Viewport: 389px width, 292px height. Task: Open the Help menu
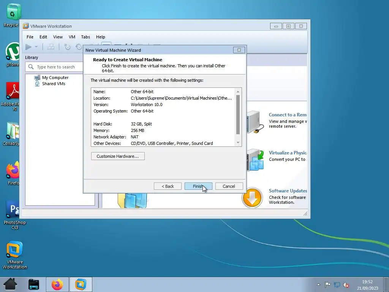(100, 37)
